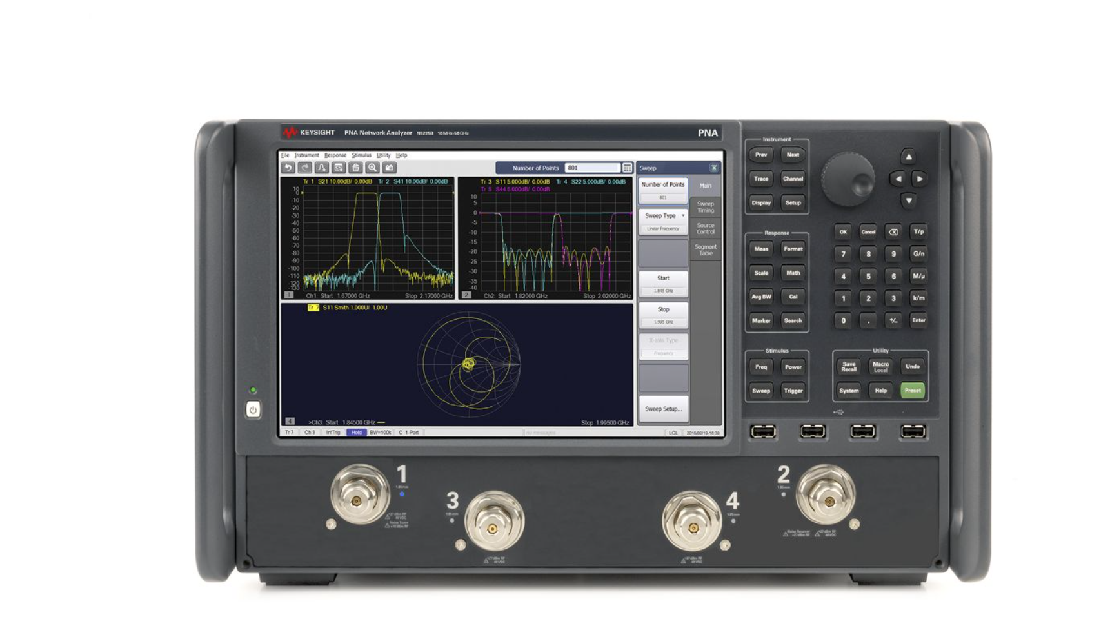The height and width of the screenshot is (626, 1101).
Task: Open the Response menu in the menu bar
Action: tap(335, 155)
